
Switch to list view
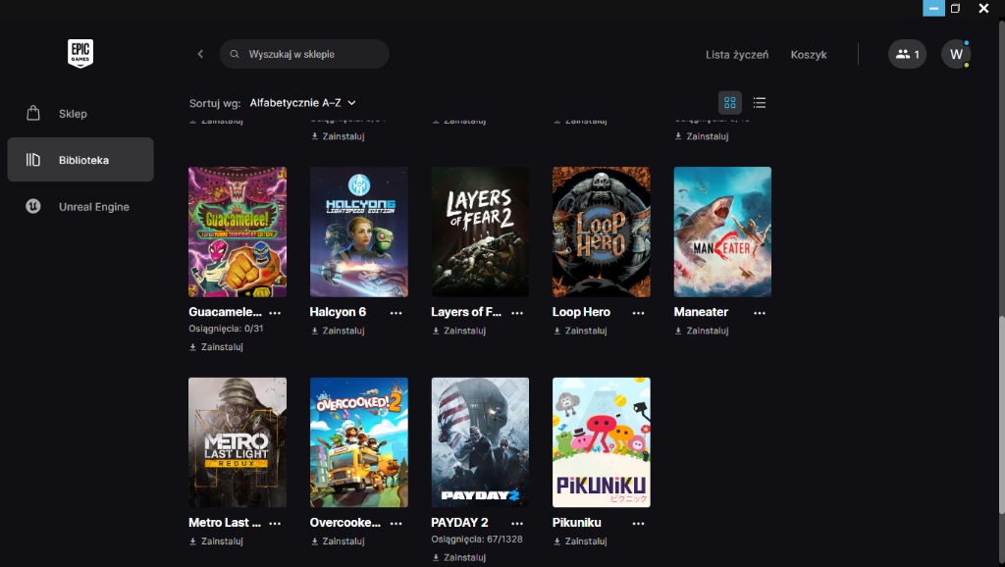pyautogui.click(x=760, y=102)
